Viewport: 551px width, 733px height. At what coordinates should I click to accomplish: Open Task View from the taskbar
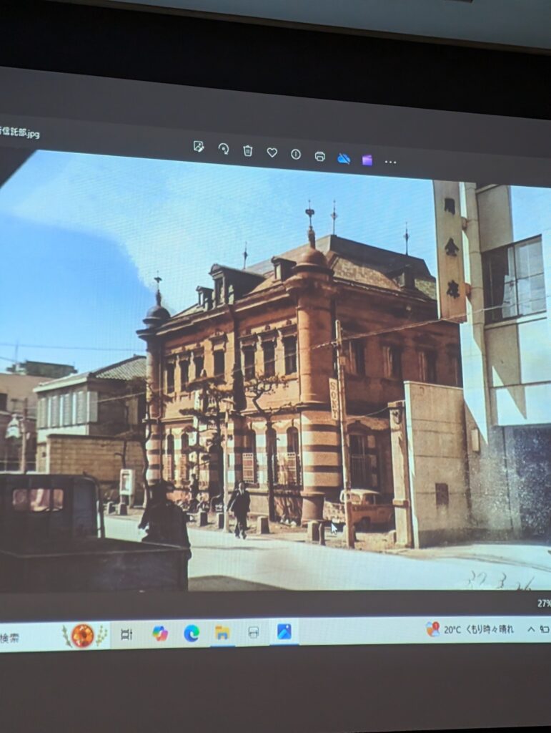tap(126, 634)
